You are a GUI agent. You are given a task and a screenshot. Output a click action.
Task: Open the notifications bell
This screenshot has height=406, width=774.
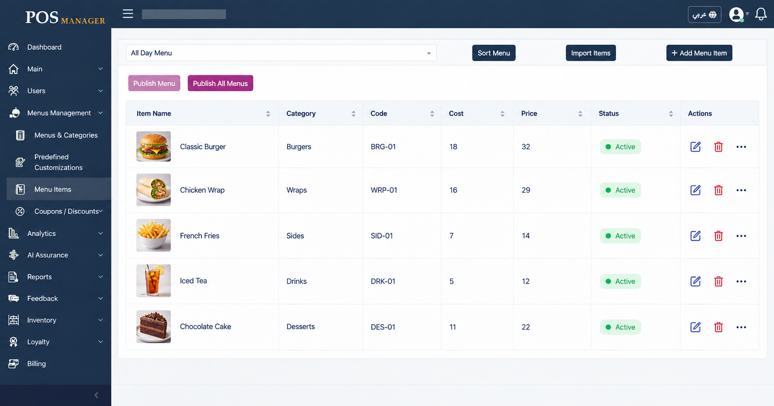point(761,14)
